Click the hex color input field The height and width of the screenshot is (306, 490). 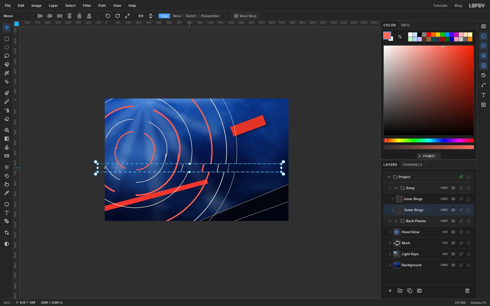pyautogui.click(x=429, y=156)
